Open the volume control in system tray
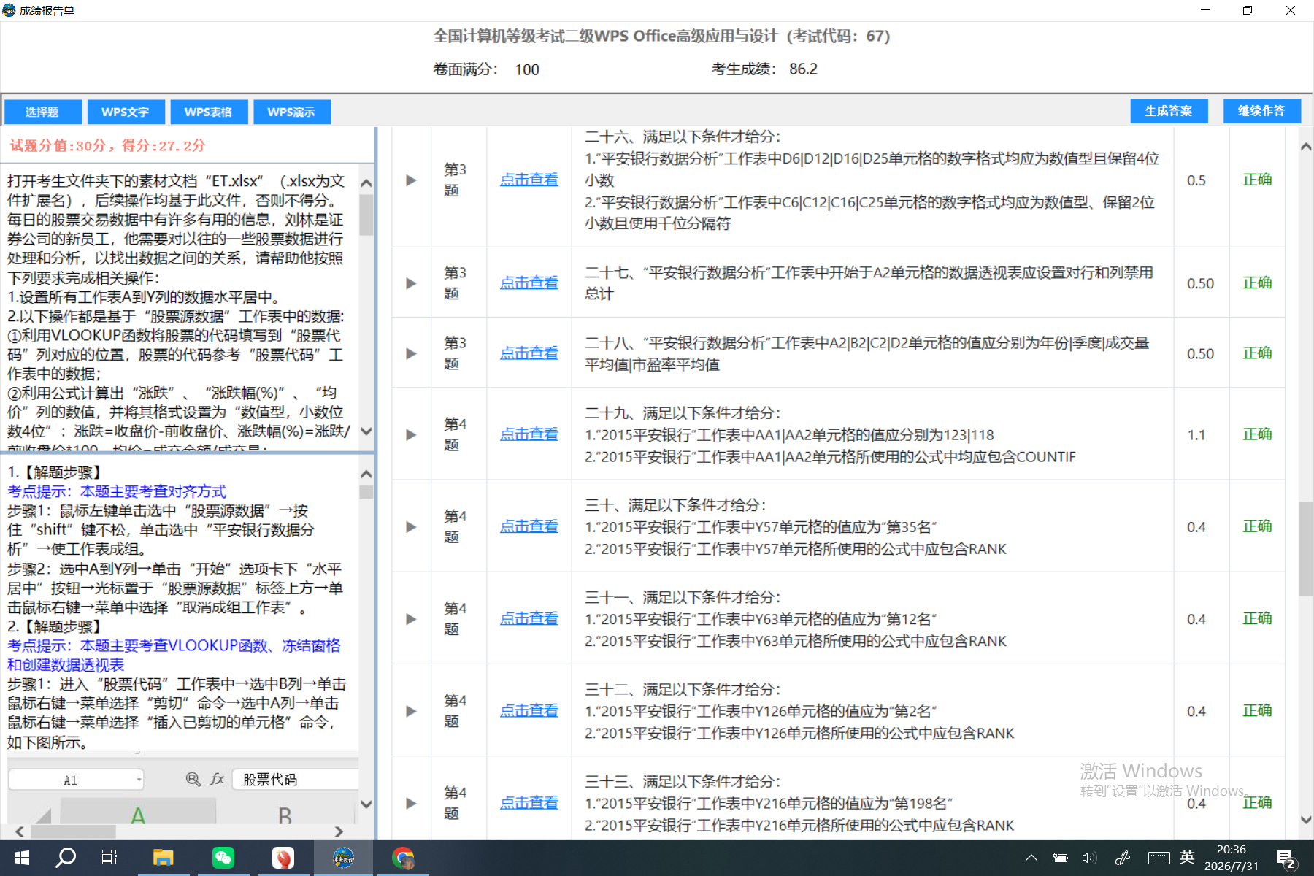This screenshot has height=876, width=1314. click(x=1089, y=858)
